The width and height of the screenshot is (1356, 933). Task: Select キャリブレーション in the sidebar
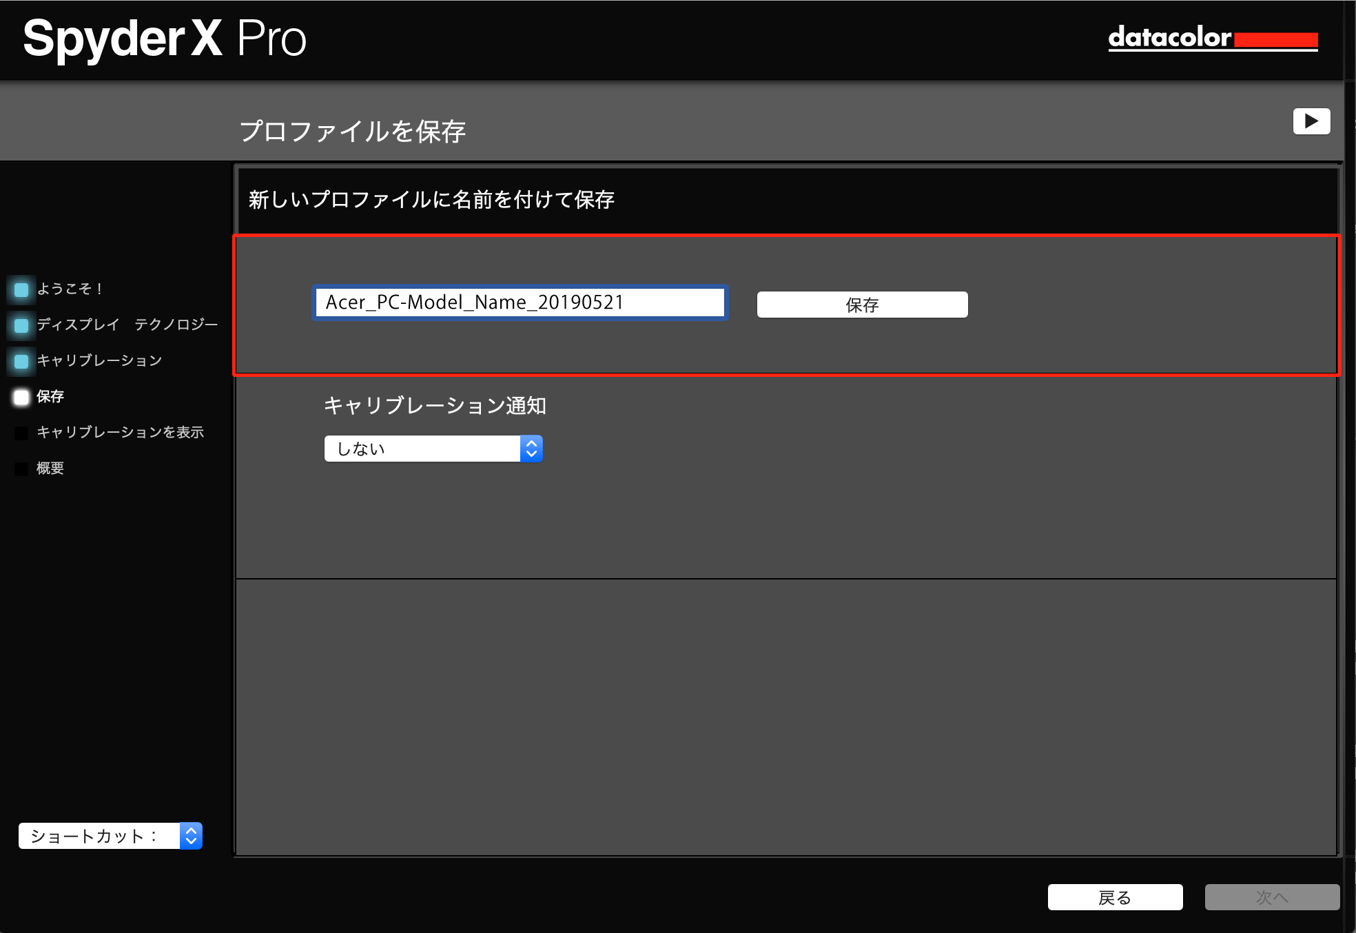pyautogui.click(x=99, y=360)
